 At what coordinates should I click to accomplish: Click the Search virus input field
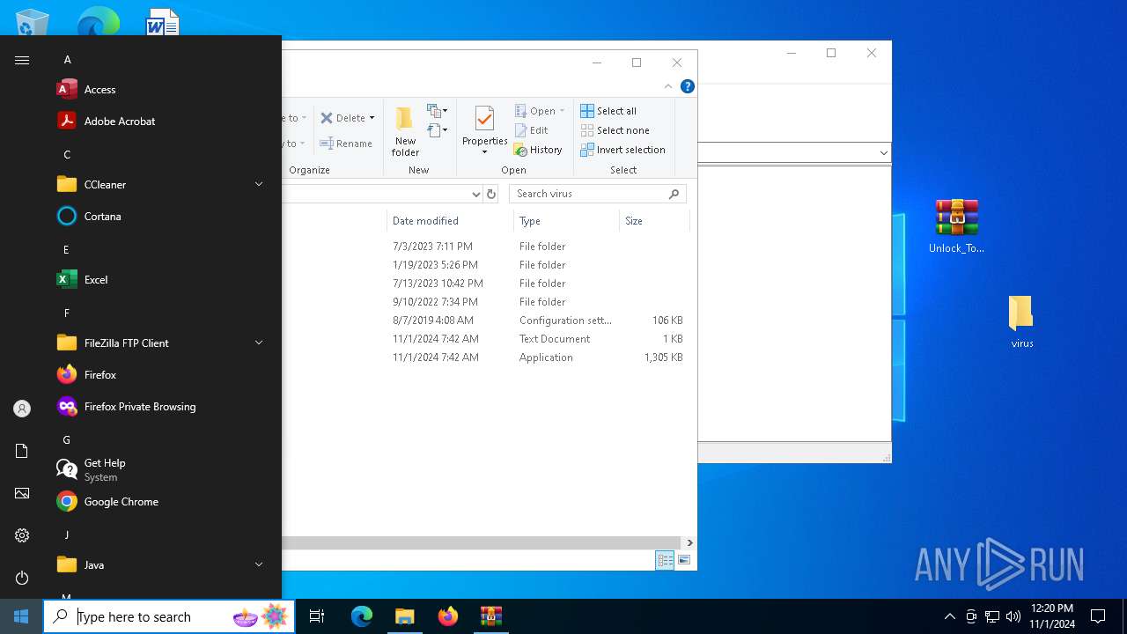click(x=597, y=194)
